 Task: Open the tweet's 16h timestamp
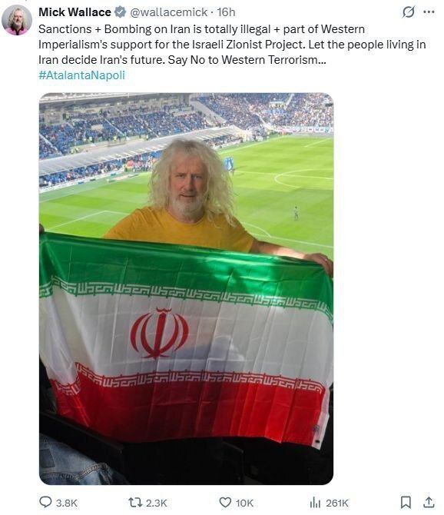pos(226,12)
